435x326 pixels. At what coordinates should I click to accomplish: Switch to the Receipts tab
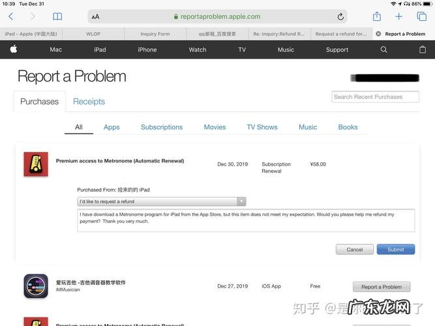pyautogui.click(x=89, y=102)
